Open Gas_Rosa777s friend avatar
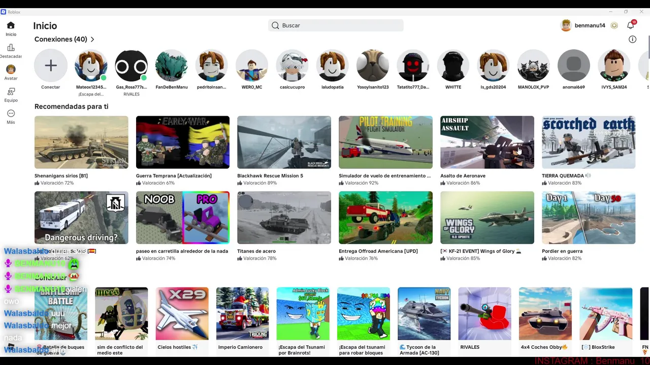 tap(131, 65)
